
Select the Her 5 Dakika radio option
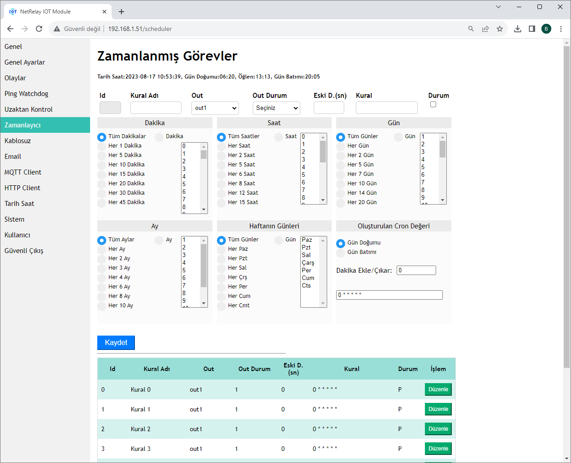pyautogui.click(x=102, y=155)
